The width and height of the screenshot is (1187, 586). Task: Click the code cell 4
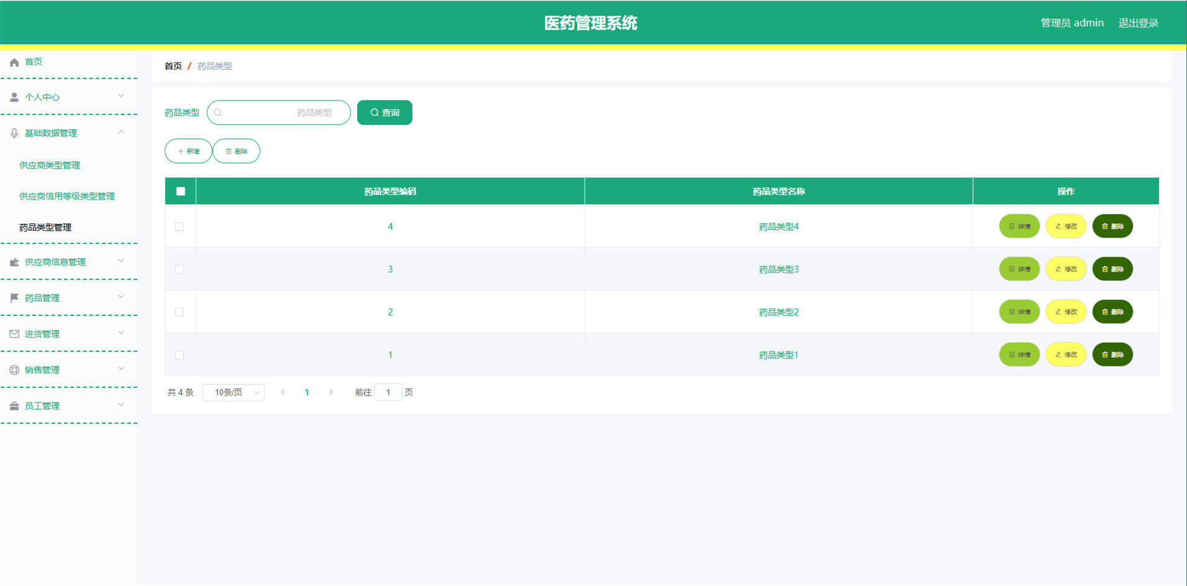point(390,227)
